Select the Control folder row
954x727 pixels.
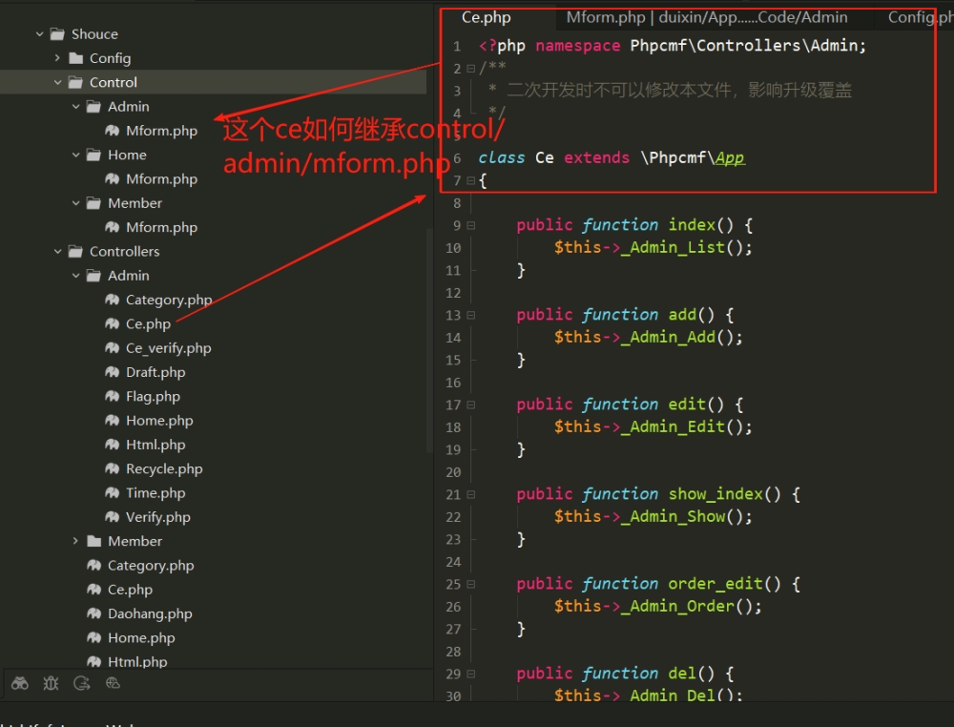213,82
